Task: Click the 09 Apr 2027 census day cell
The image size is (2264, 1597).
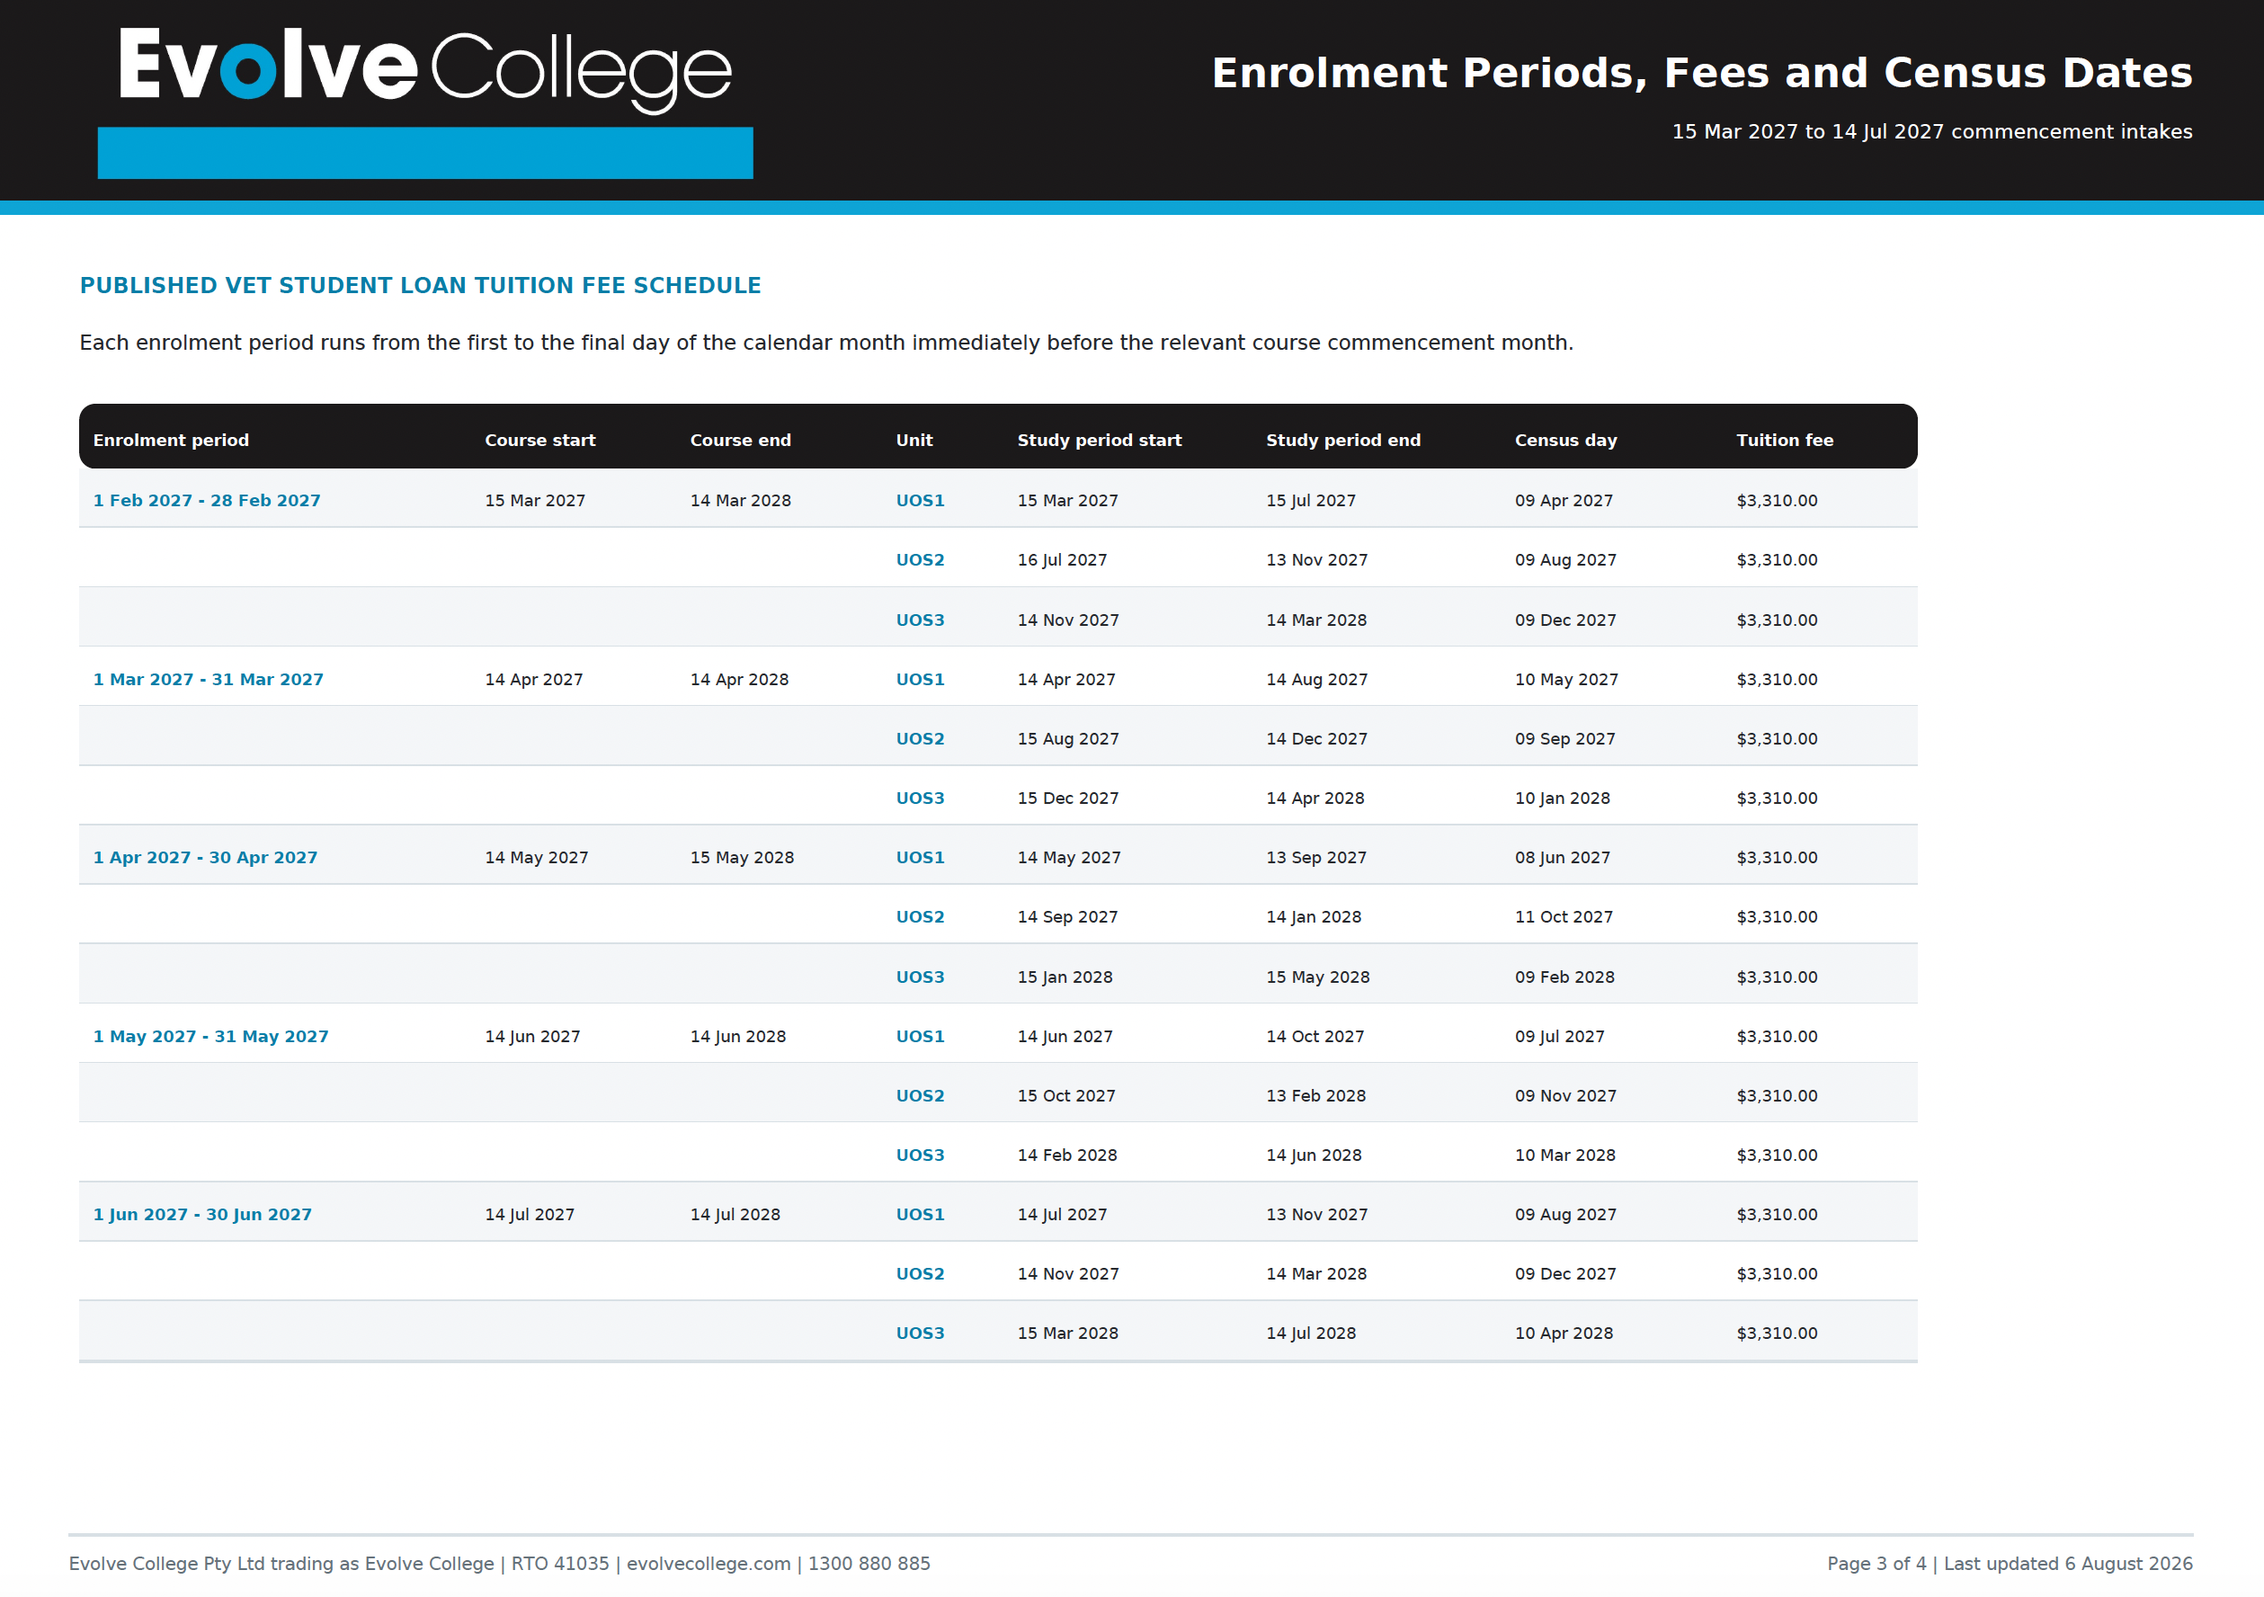Action: point(1564,500)
